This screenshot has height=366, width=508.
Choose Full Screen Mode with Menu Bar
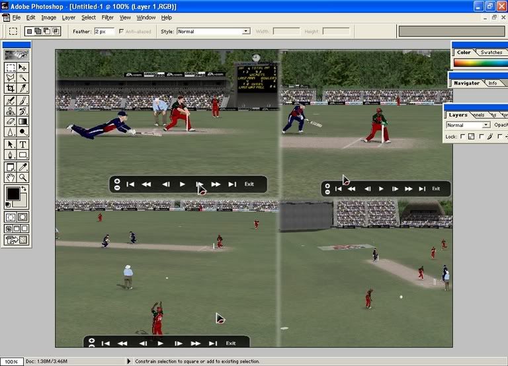tap(17, 229)
